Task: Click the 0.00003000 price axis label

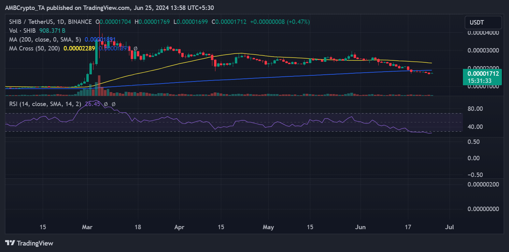Action: [x=483, y=50]
